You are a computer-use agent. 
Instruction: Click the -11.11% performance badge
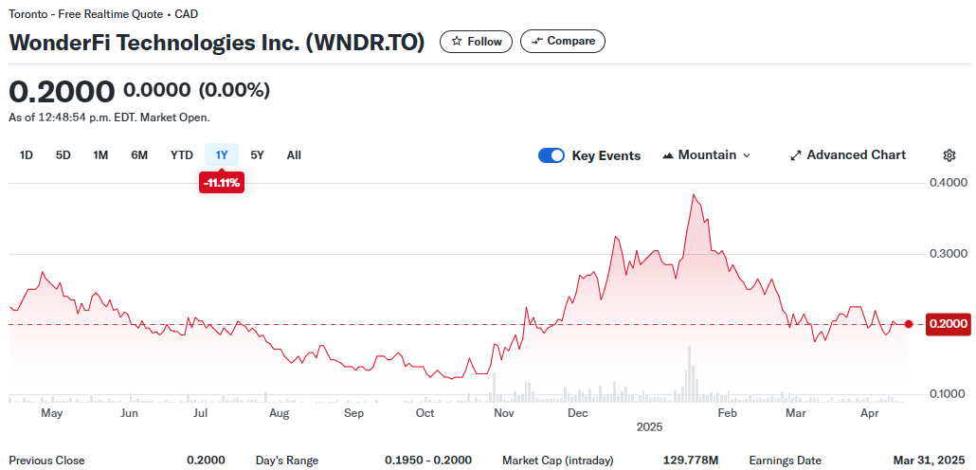pyautogui.click(x=222, y=184)
